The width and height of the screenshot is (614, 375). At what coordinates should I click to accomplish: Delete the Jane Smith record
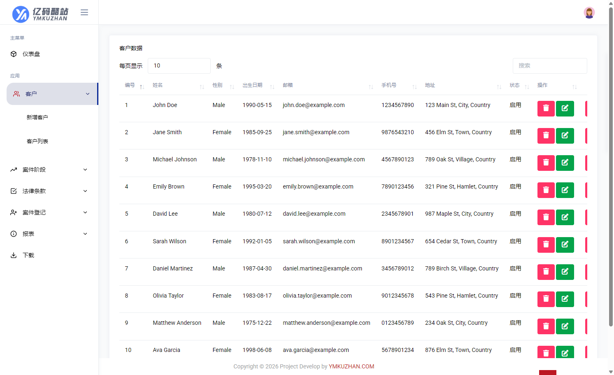tap(546, 135)
